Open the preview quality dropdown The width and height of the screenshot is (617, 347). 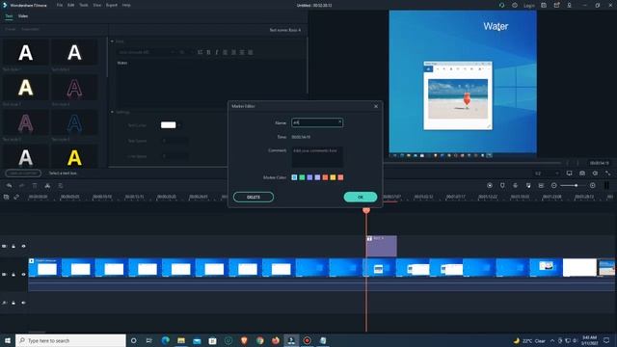(x=547, y=173)
